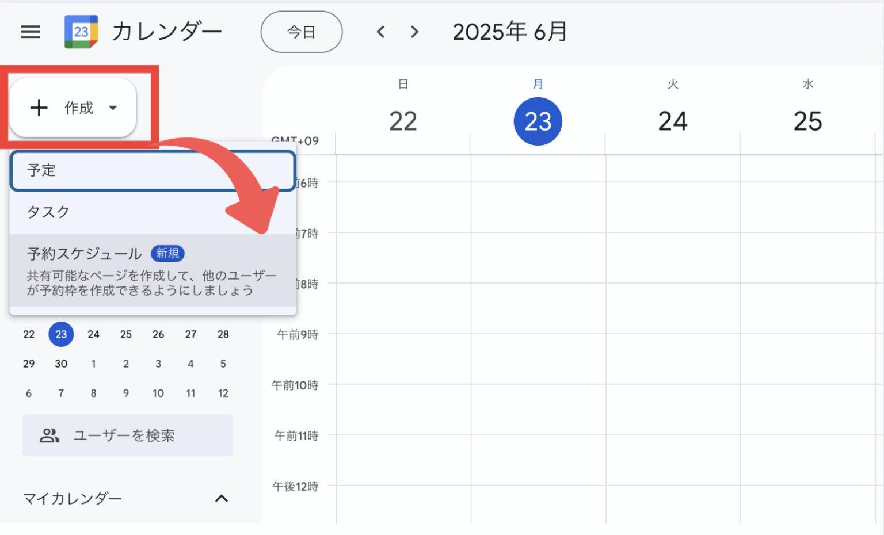Select day 23 in the week header
This screenshot has height=535, width=884.
pyautogui.click(x=538, y=121)
